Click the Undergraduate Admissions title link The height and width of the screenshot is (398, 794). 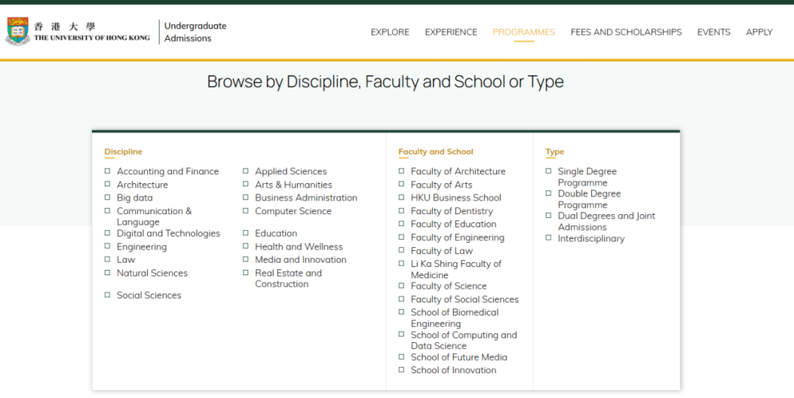click(x=195, y=32)
